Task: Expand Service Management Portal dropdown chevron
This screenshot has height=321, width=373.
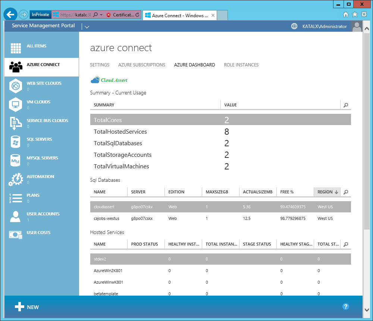Action: point(87,27)
